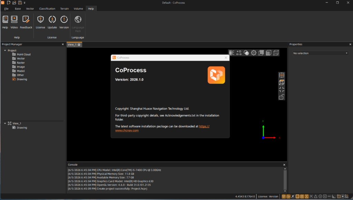Open a project via the folder icon
Viewport: 353px width, 200px height.
coord(14,3)
